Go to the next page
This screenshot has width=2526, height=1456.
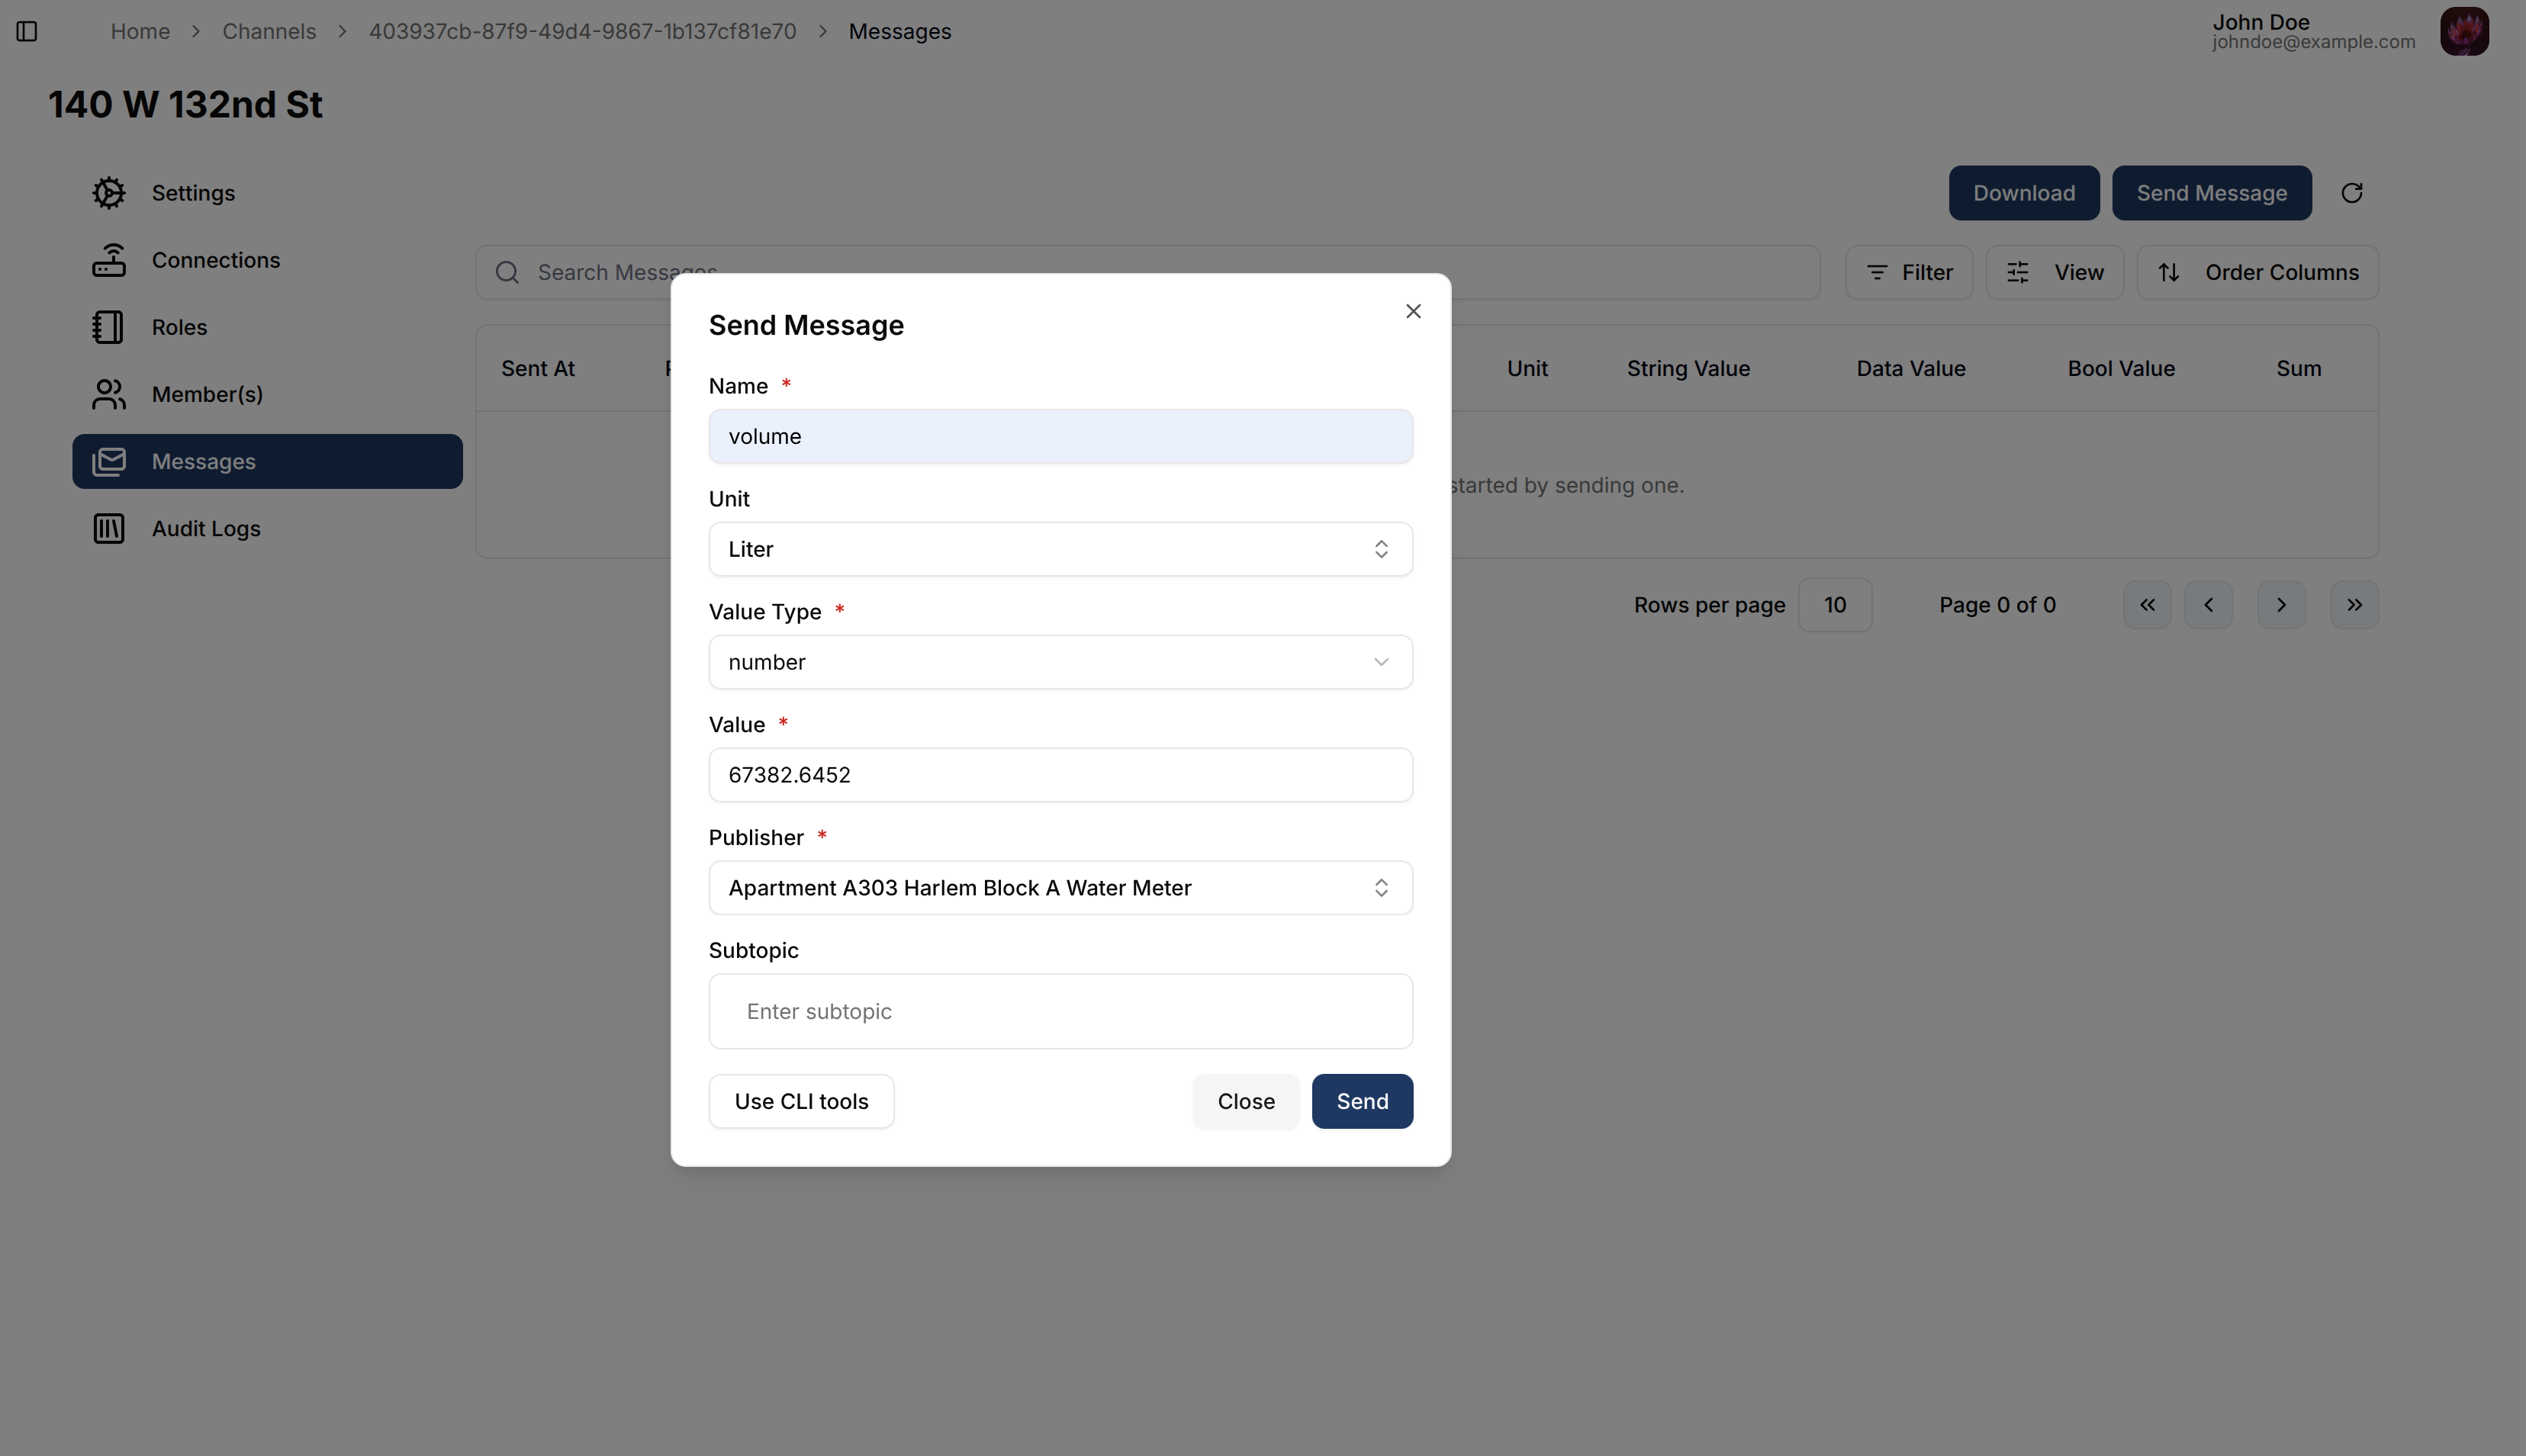click(x=2281, y=605)
